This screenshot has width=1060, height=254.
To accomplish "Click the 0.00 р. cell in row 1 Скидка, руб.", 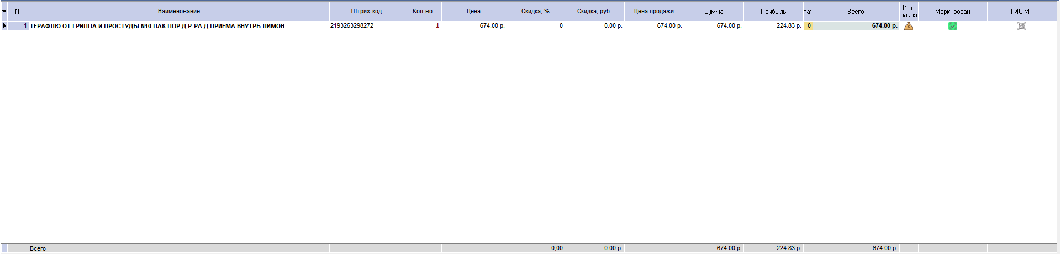I will coord(594,26).
